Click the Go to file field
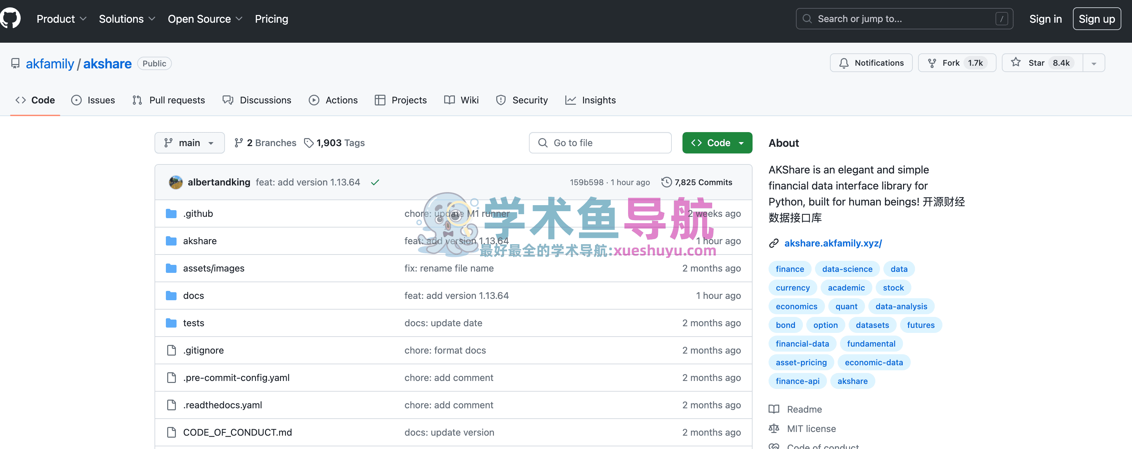Image resolution: width=1132 pixels, height=449 pixels. pyautogui.click(x=600, y=143)
